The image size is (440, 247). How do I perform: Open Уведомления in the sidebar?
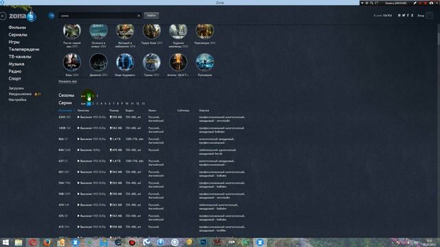click(x=20, y=94)
